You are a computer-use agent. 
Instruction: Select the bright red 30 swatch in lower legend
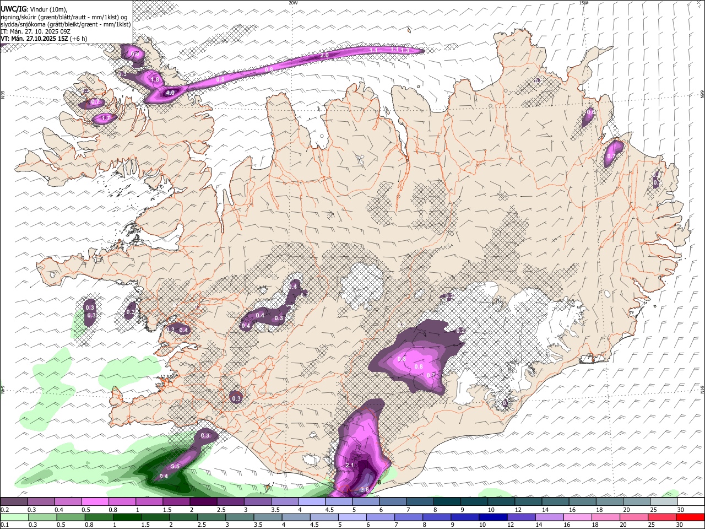(691, 517)
